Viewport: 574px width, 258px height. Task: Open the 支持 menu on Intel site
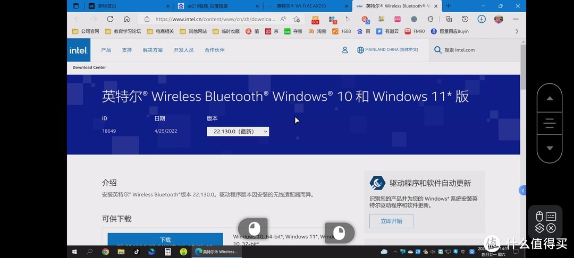point(127,50)
